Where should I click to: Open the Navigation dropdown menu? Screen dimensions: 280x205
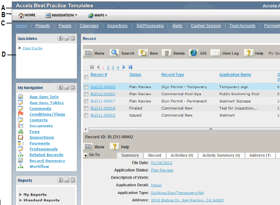tap(61, 15)
